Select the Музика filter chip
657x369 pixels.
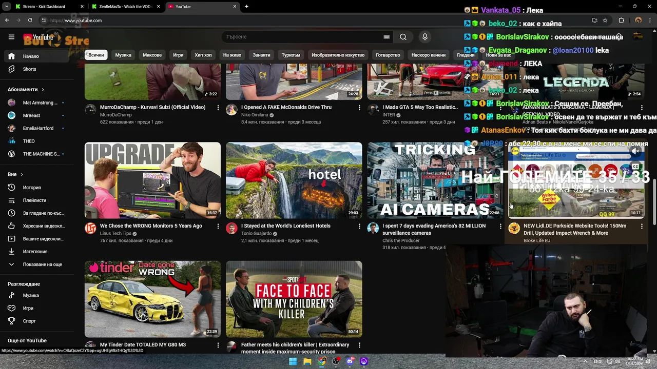123,55
